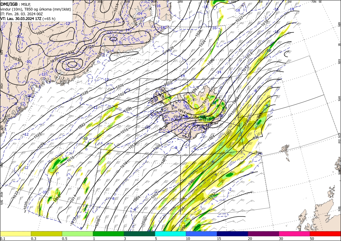Click the olive 0.3–0.5 legend swatch

coord(46,234)
